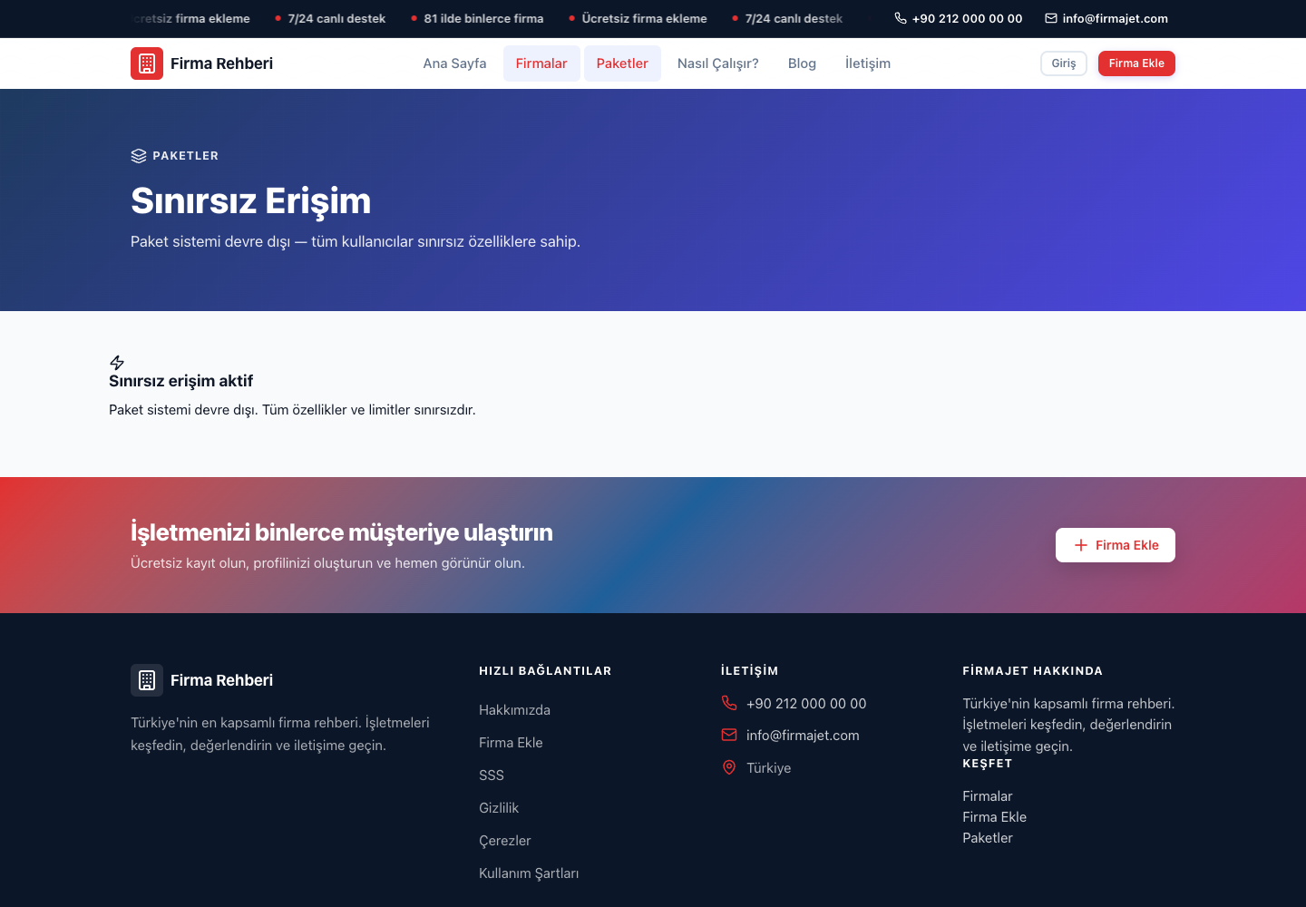Open Firma Ekle under Keşfet

pos(995,817)
